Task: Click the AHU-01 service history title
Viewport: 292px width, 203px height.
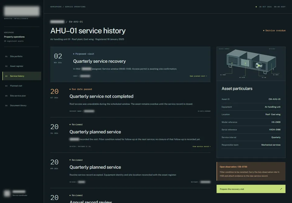Action: 88,31
